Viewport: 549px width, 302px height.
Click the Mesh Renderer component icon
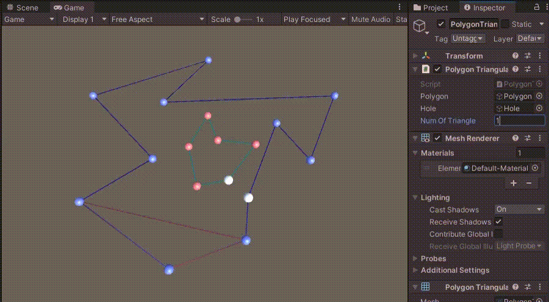[425, 138]
